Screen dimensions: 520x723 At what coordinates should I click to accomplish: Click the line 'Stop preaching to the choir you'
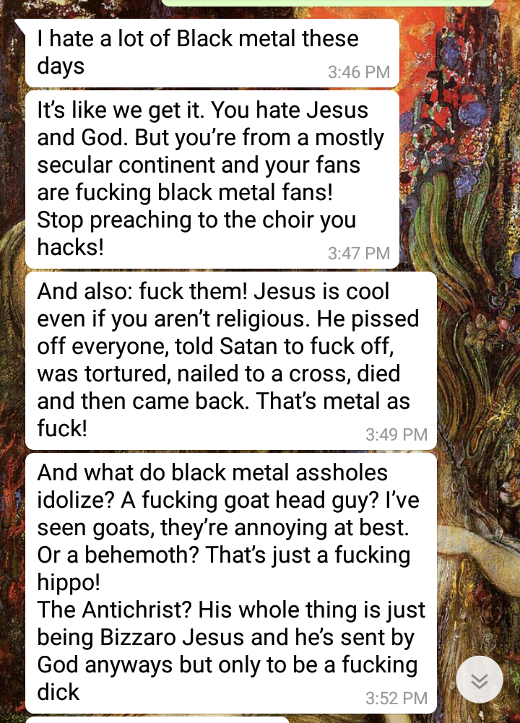point(196,220)
